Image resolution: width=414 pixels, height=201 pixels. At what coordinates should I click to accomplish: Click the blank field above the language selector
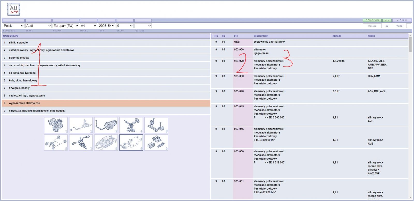pos(13,20)
